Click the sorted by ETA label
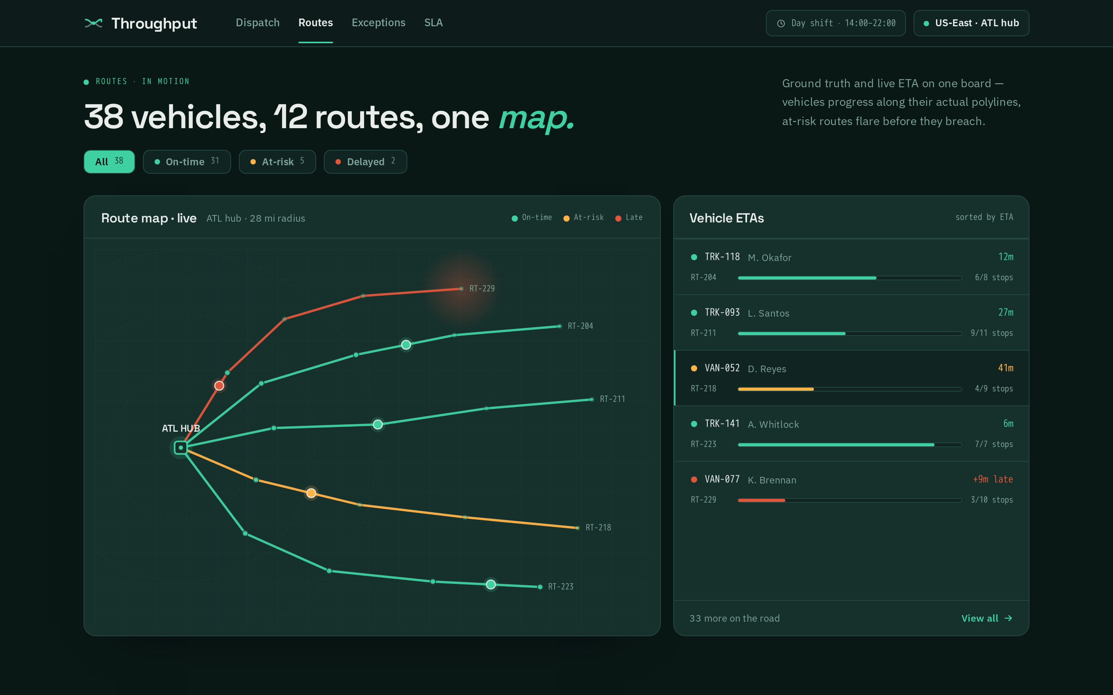Viewport: 1113px width, 695px height. (984, 217)
